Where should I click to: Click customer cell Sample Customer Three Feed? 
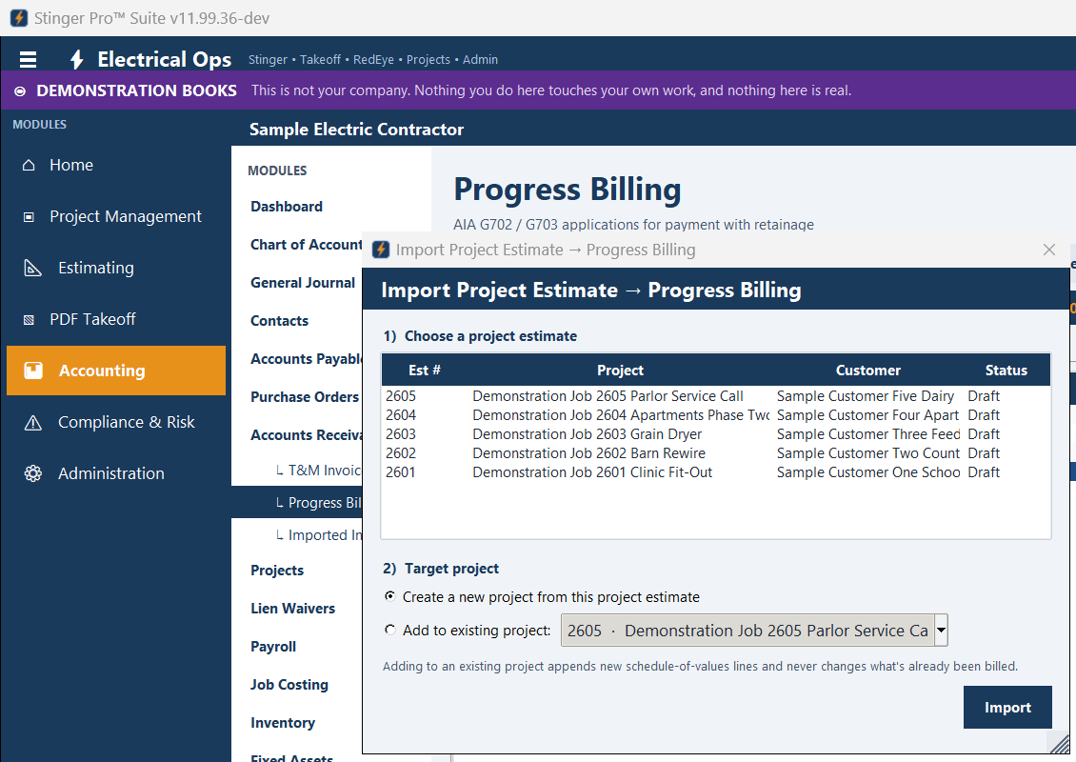pos(868,434)
